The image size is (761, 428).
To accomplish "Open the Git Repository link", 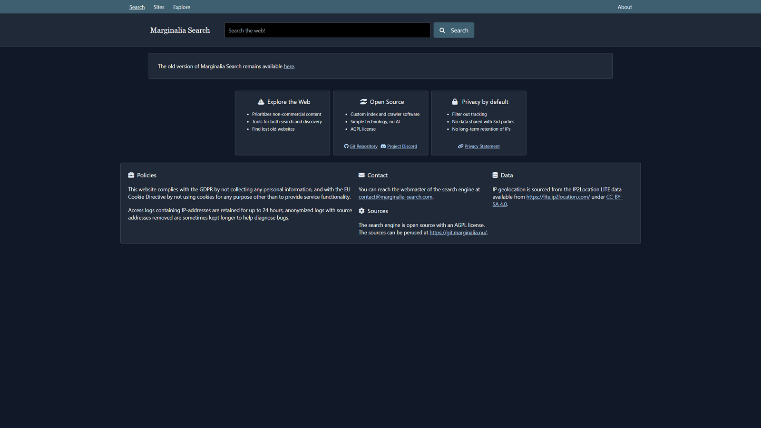I will click(x=363, y=146).
